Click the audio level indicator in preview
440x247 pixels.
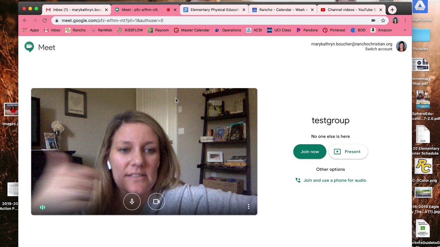pos(42,207)
